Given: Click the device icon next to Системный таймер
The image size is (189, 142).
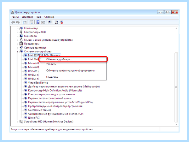Looking at the screenshot, I should pyautogui.click(x=25, y=110).
